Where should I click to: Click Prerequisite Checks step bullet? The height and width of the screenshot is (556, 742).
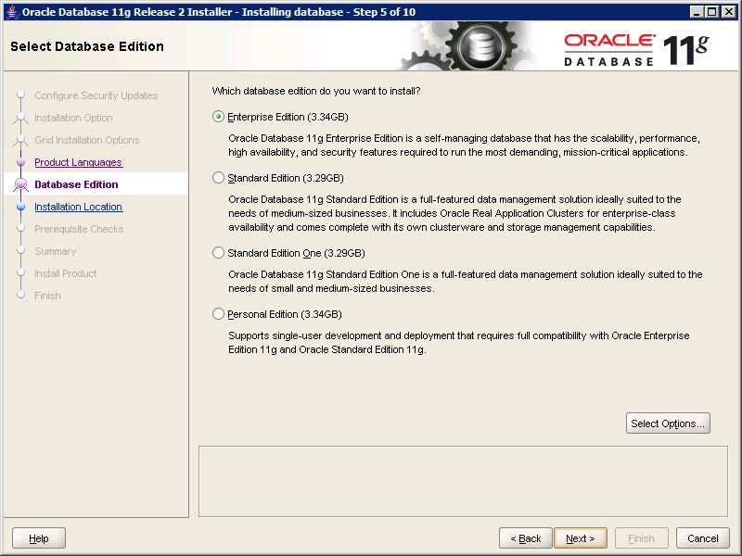[20, 228]
